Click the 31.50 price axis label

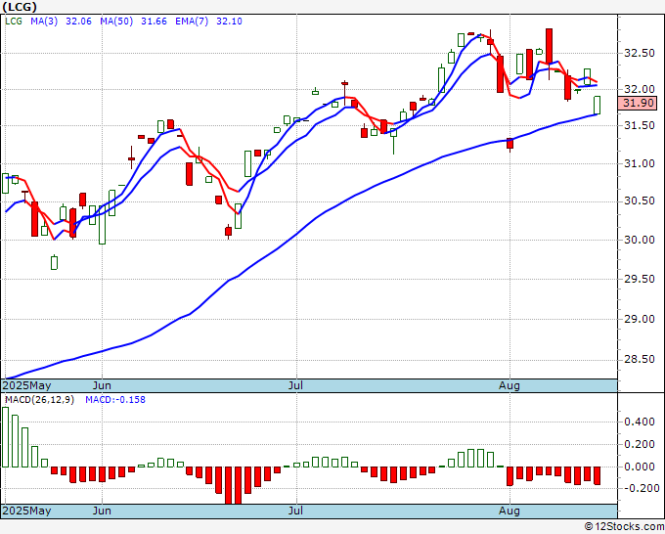click(640, 125)
